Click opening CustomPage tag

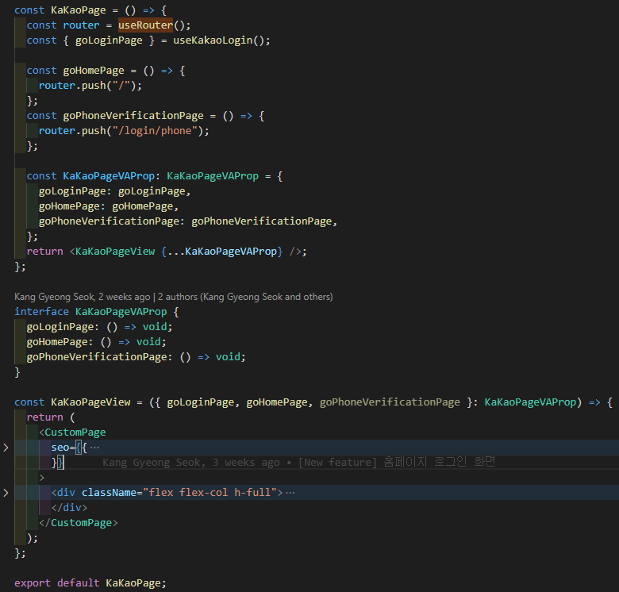point(72,432)
